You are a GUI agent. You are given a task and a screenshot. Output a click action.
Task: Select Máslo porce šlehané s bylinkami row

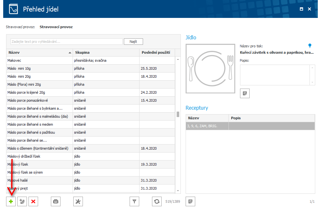pyautogui.click(x=91, y=108)
